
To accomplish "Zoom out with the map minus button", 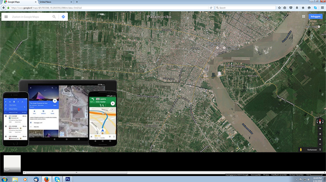I will click(x=320, y=144).
